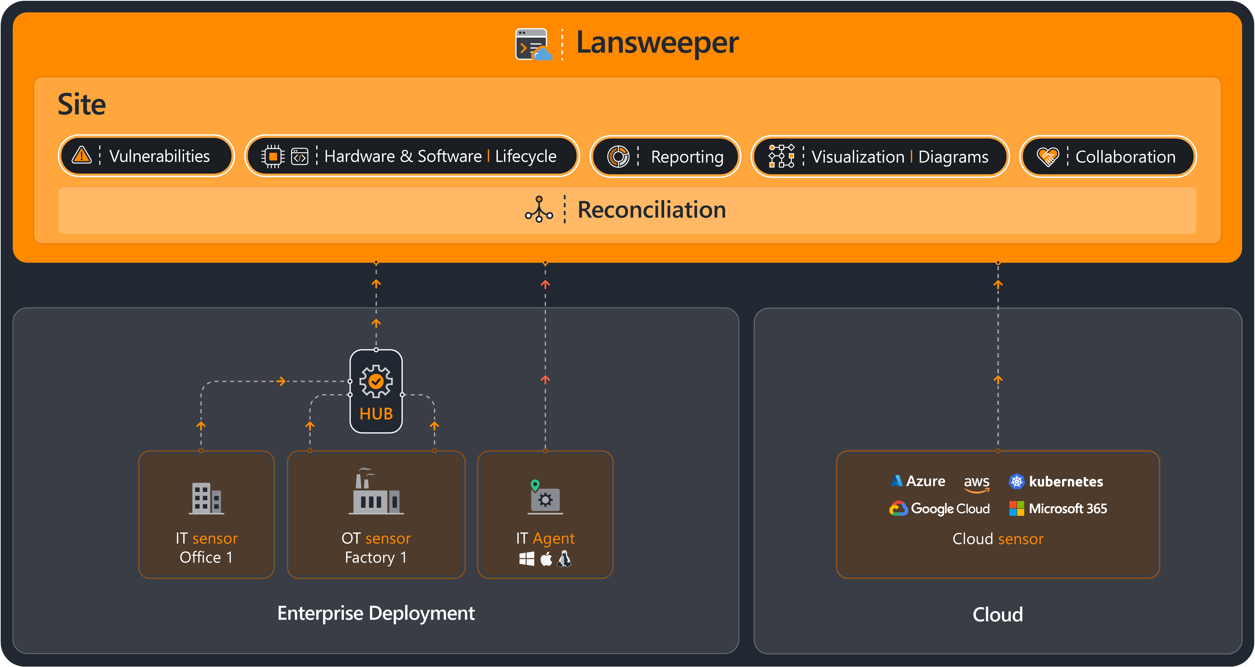Image resolution: width=1255 pixels, height=667 pixels.
Task: Open the Reporting pill
Action: pyautogui.click(x=665, y=157)
